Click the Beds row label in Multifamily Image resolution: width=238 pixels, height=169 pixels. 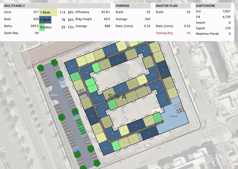8,19
